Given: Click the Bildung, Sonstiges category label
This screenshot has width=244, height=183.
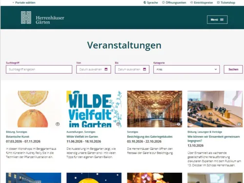Looking at the screenshot, I should 17,132.
